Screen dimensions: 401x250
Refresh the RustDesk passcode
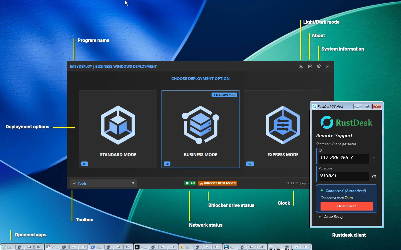pos(374,177)
